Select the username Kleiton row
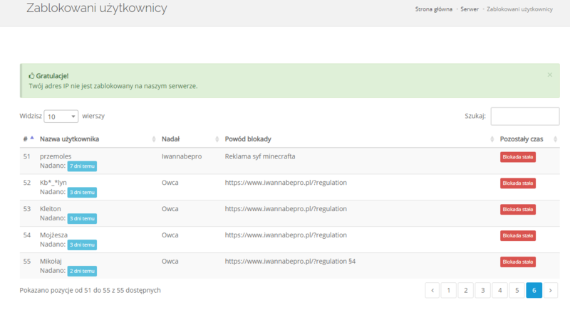570x322 pixels. click(51, 208)
